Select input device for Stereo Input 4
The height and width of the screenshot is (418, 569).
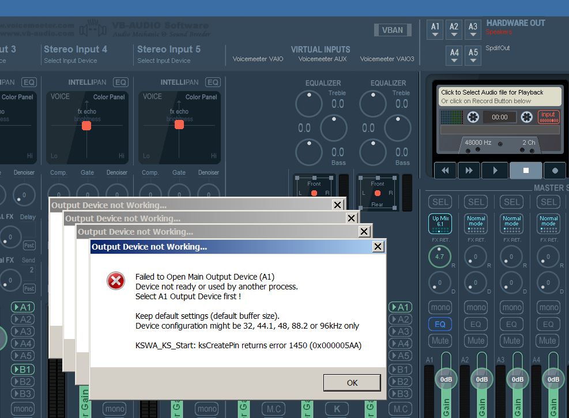[70, 61]
